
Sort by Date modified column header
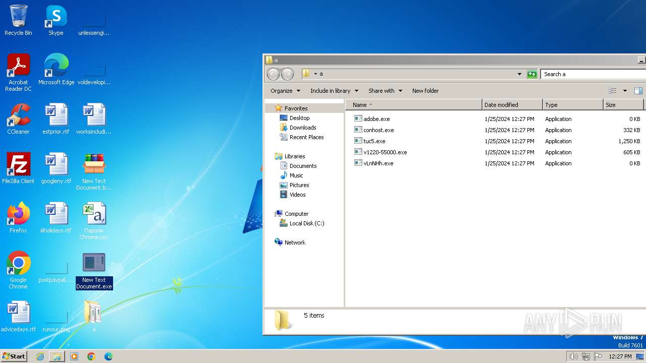(512, 105)
